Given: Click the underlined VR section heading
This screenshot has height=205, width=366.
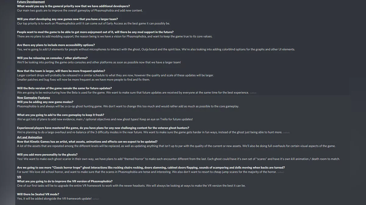Looking at the screenshot, I should click(x=19, y=177).
